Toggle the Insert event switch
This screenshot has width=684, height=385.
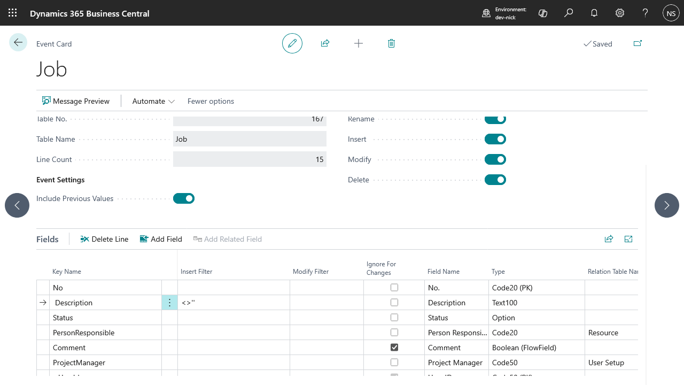point(495,139)
